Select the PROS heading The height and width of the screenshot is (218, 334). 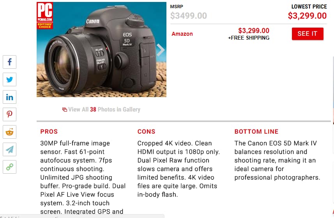(x=49, y=131)
